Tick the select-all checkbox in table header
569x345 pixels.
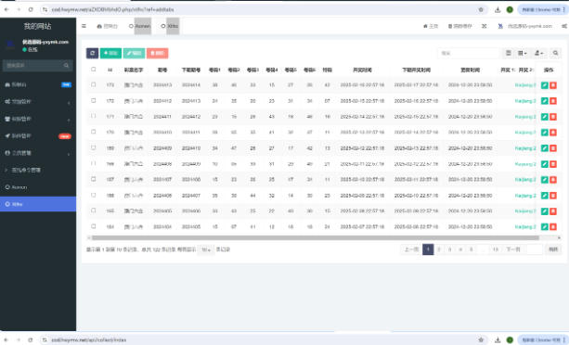(x=93, y=70)
